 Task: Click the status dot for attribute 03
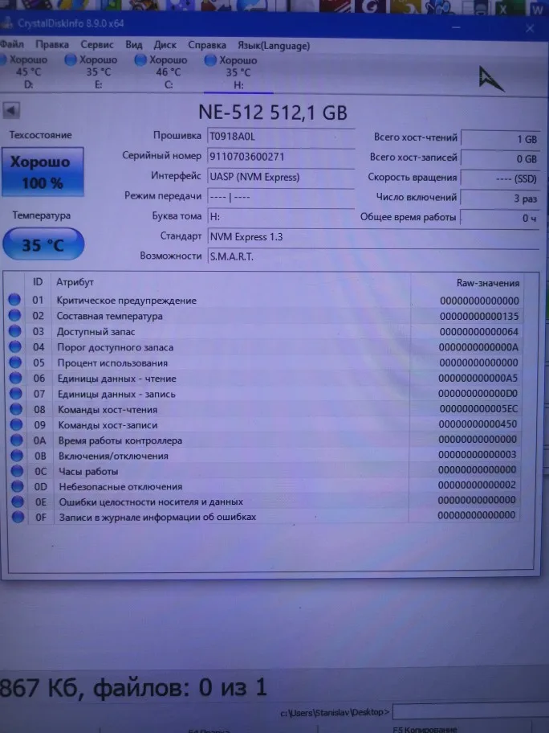point(15,331)
